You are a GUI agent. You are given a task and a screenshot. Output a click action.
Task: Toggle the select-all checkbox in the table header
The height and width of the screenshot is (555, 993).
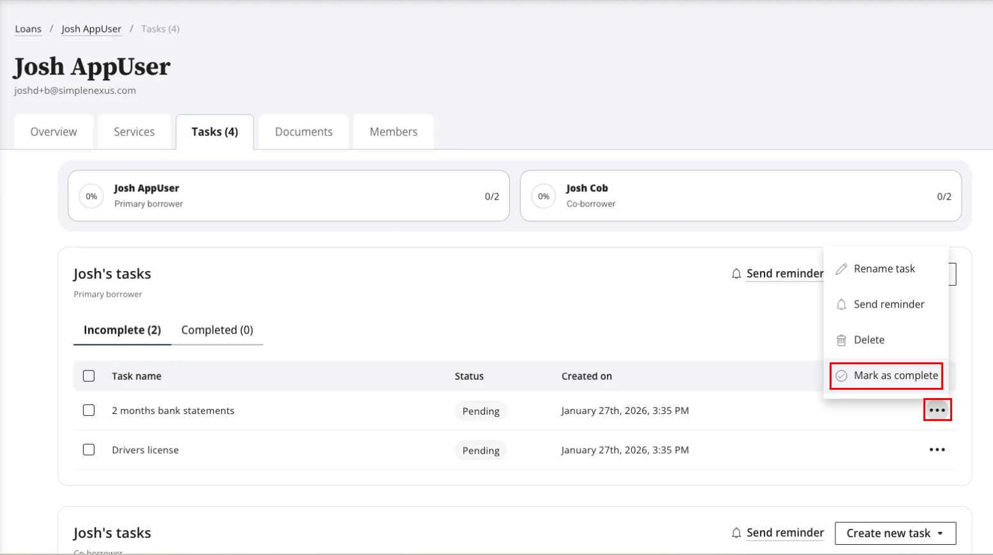click(x=89, y=376)
